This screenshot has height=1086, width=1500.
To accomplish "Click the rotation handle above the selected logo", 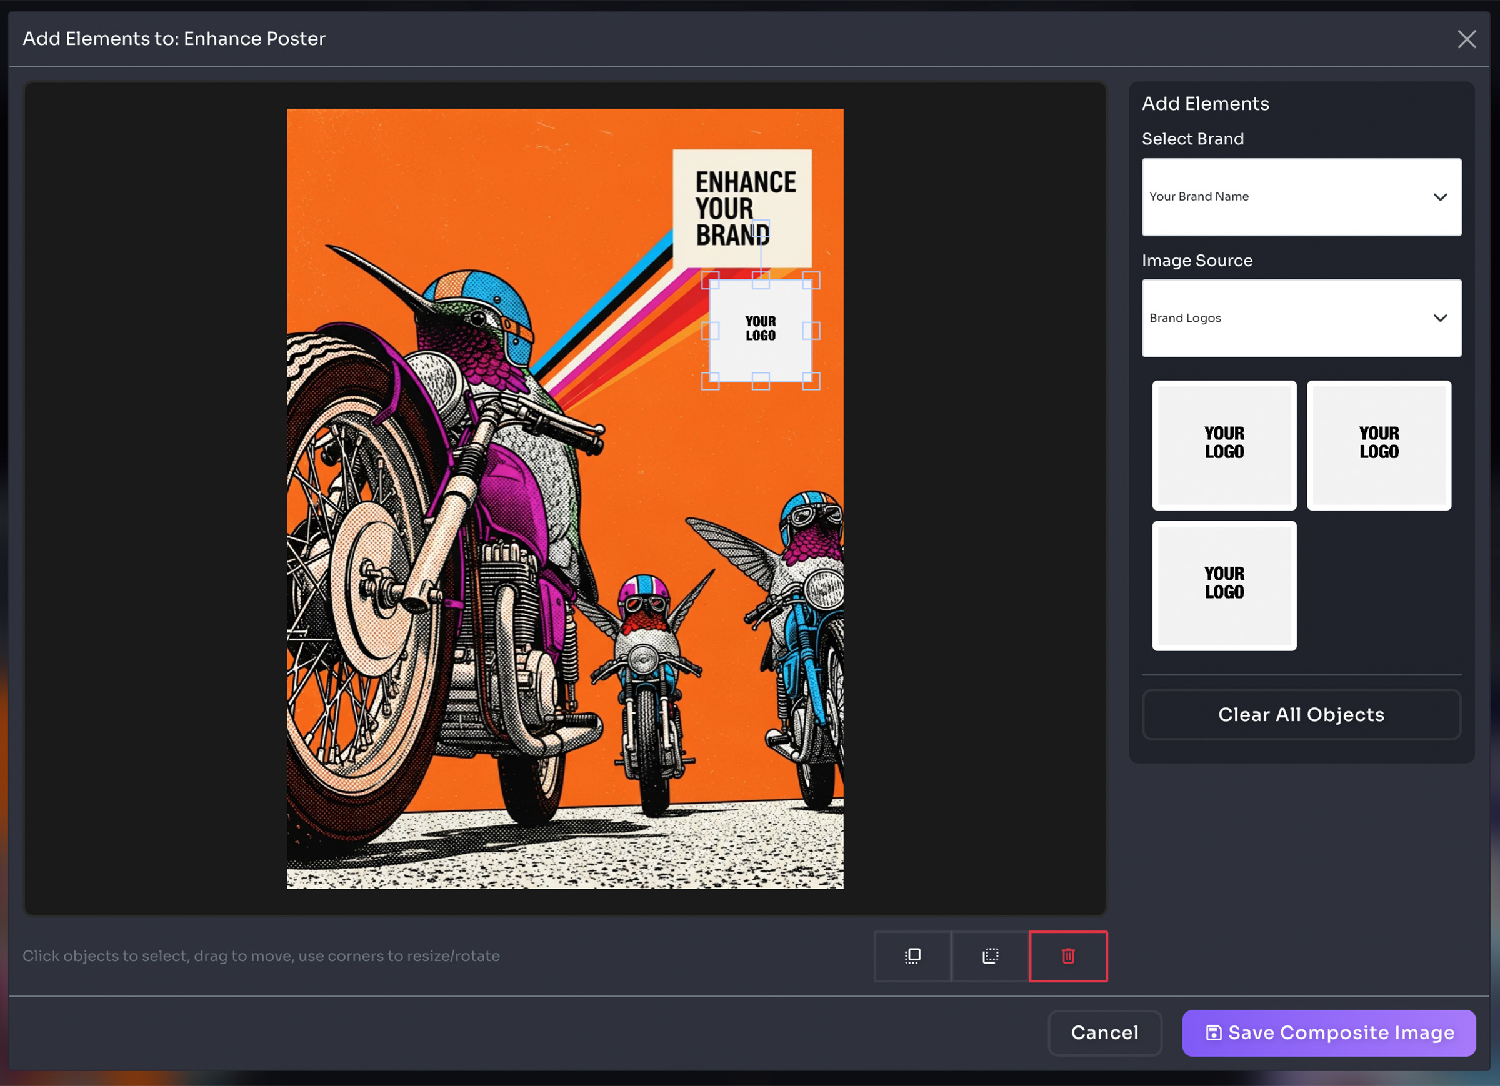I will (x=761, y=229).
